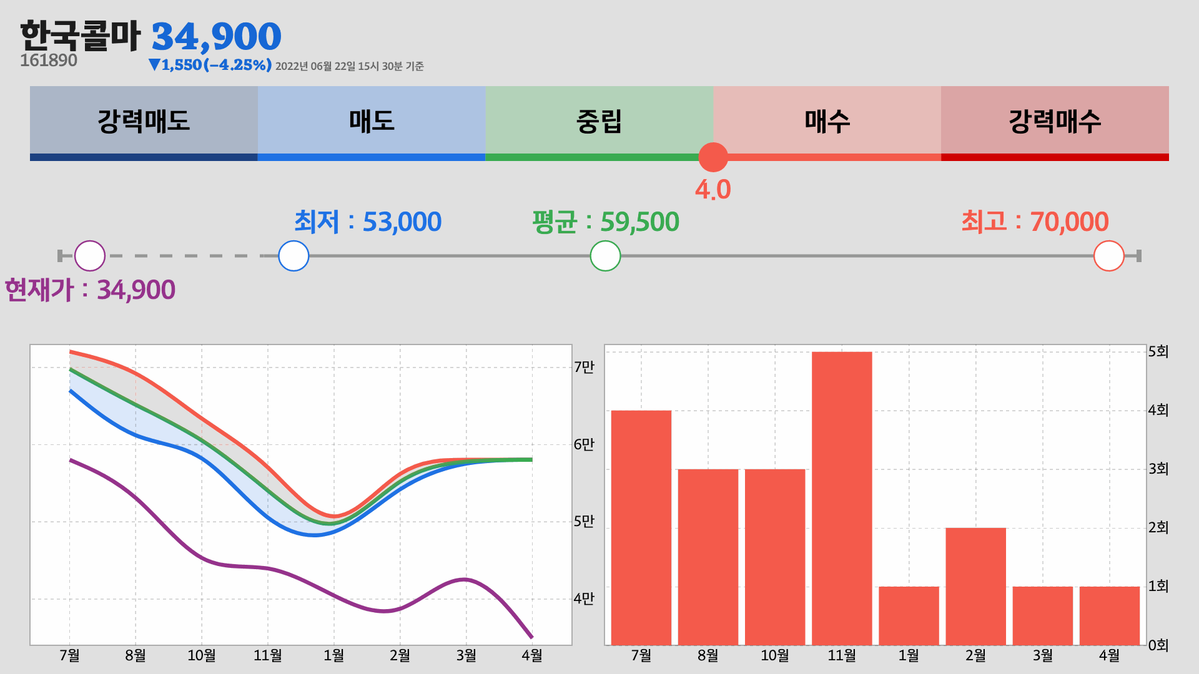Click the 34,900 headline price
1199x674 pixels.
217,37
